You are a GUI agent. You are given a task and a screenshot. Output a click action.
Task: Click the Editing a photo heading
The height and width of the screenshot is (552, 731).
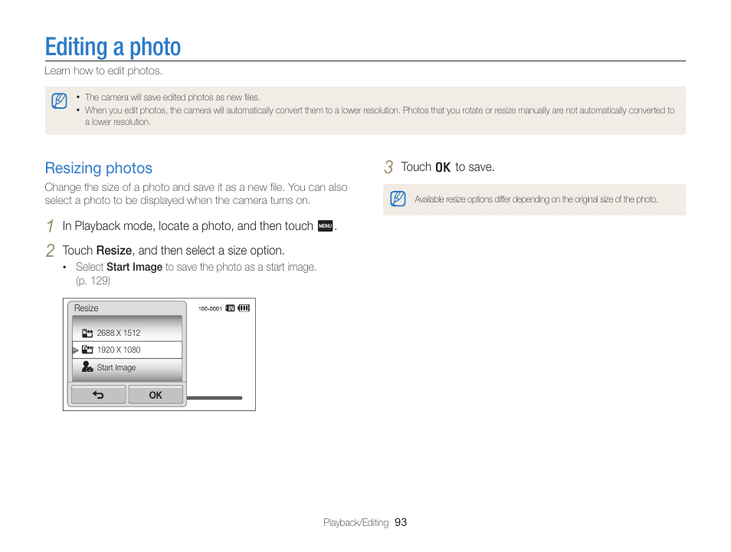tap(113, 47)
